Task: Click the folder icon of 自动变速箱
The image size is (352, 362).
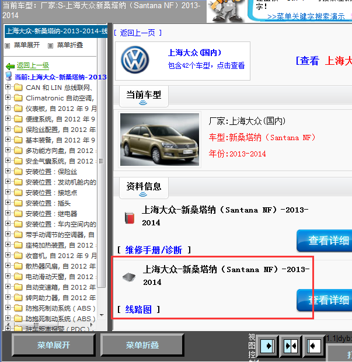Action: coord(18,287)
